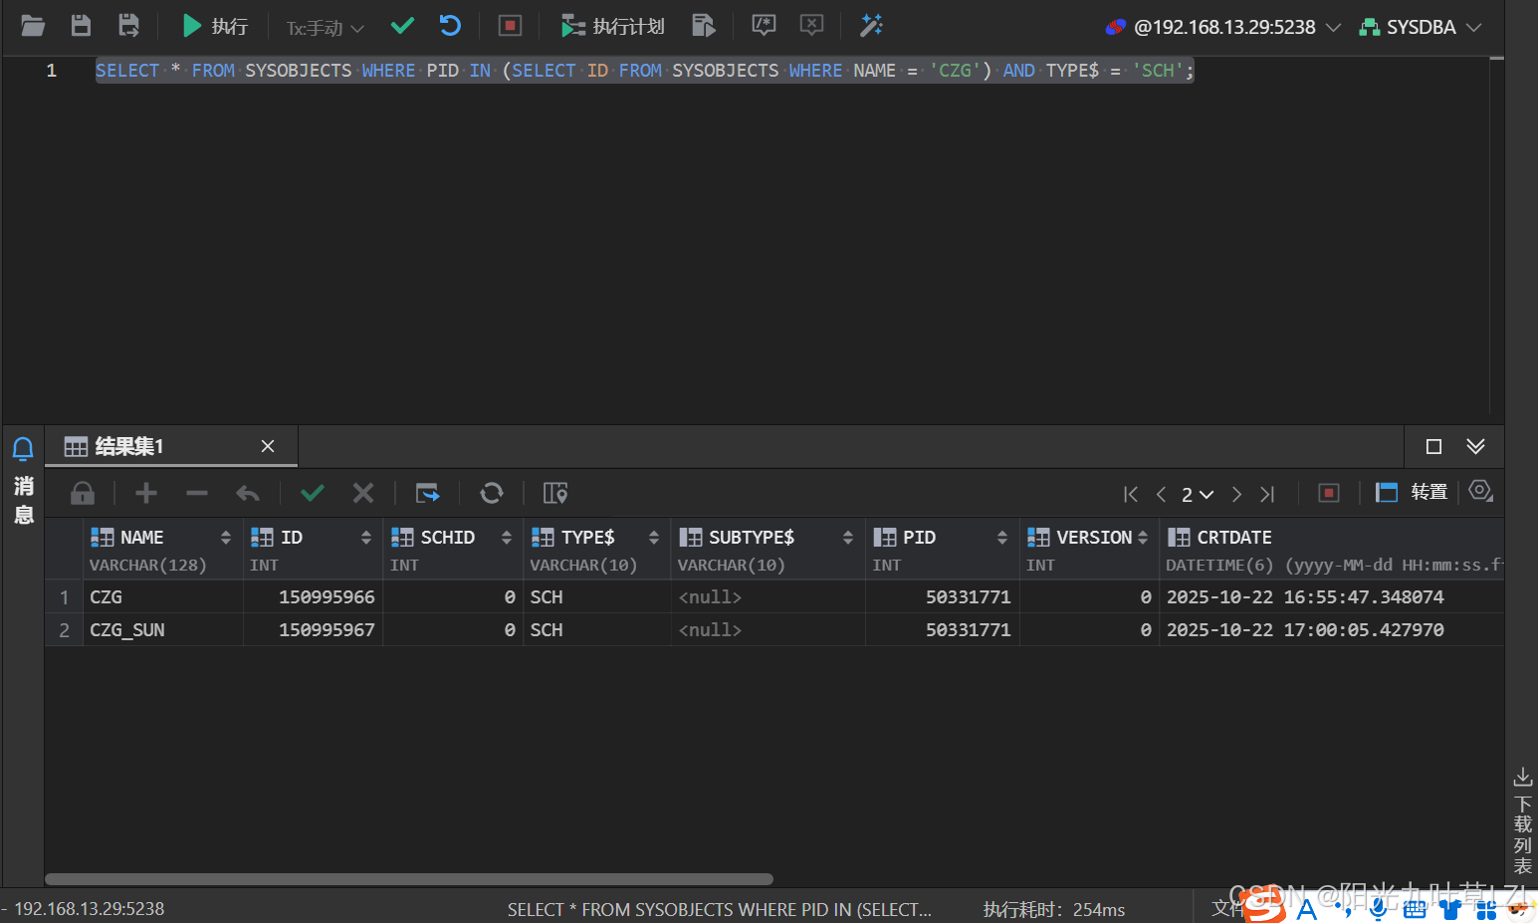Open the connection 192.168.13.29:5238 dropdown
The width and height of the screenshot is (1538, 923).
(1223, 27)
